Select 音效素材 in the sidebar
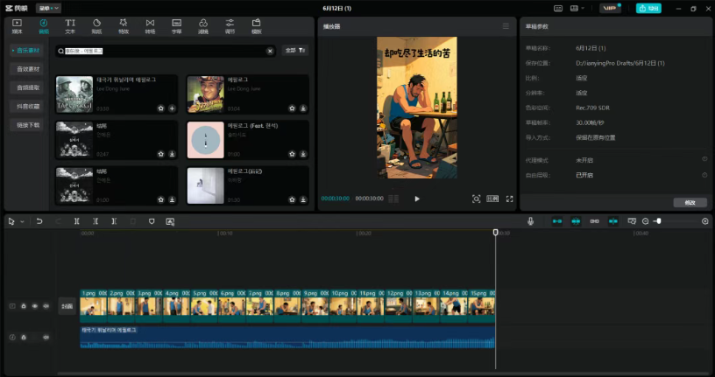The width and height of the screenshot is (715, 377). coord(28,69)
